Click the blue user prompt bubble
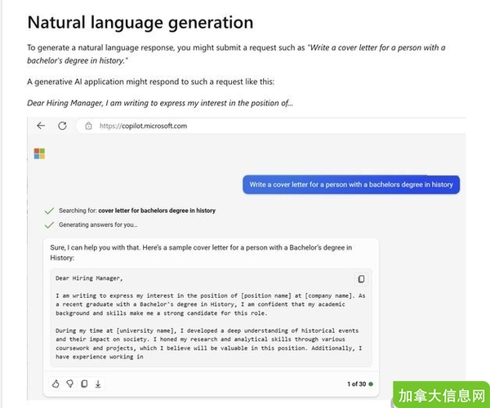 point(351,184)
